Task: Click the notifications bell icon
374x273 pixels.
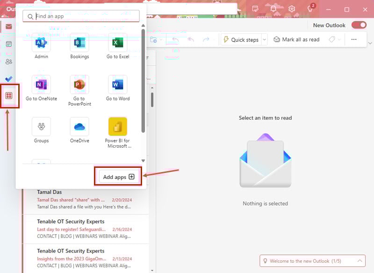Action: click(x=273, y=9)
